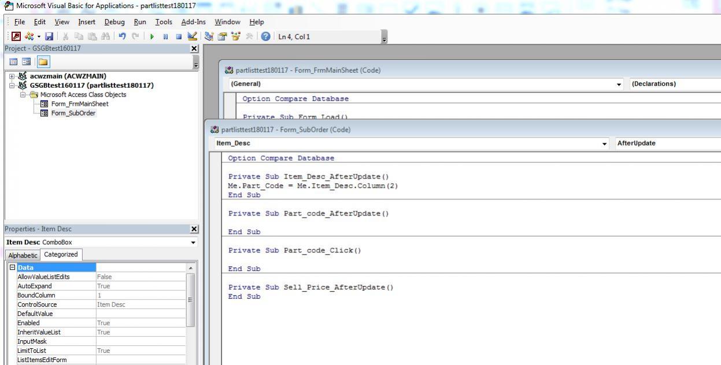The image size is (721, 365).
Task: Collapse the Microsoft Access Class Objects folder
Action: pos(23,95)
